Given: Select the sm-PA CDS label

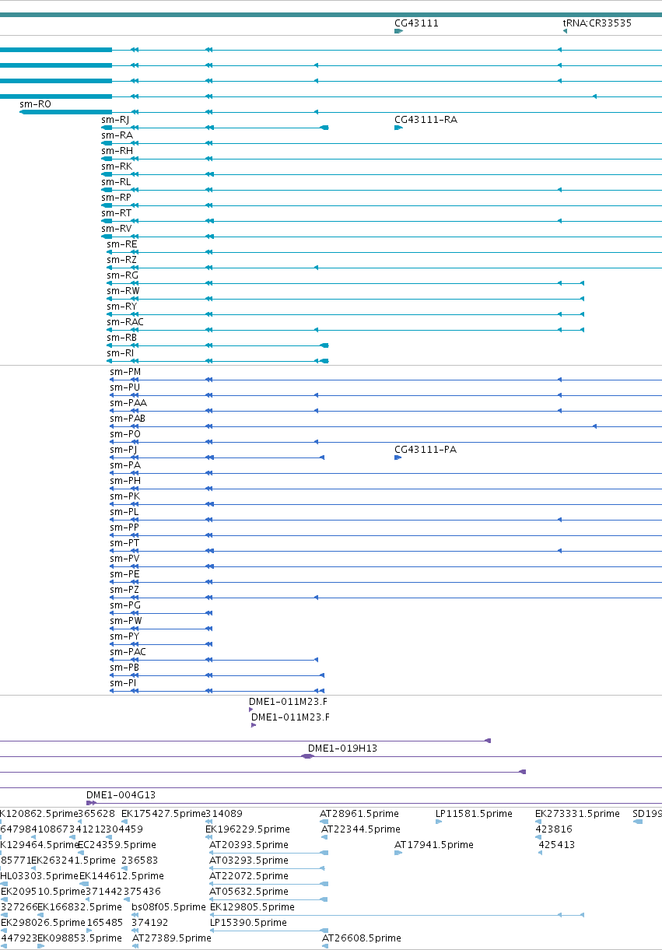Looking at the screenshot, I should [x=125, y=465].
